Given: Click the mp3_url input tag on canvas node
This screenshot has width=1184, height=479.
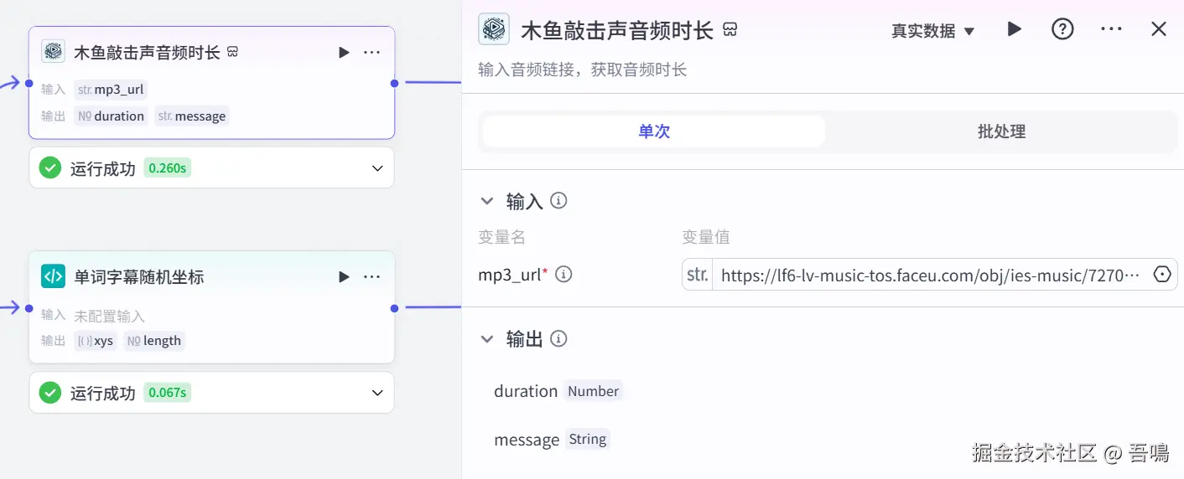Looking at the screenshot, I should 112,90.
